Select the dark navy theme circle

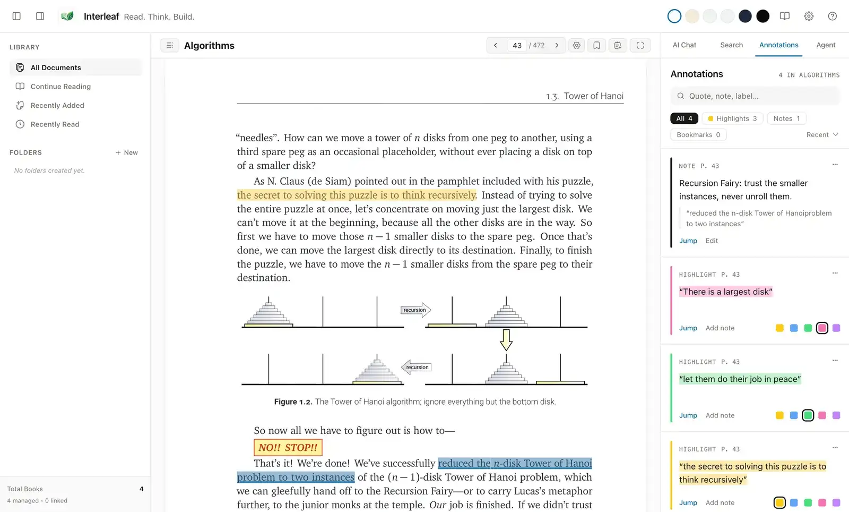coord(745,16)
